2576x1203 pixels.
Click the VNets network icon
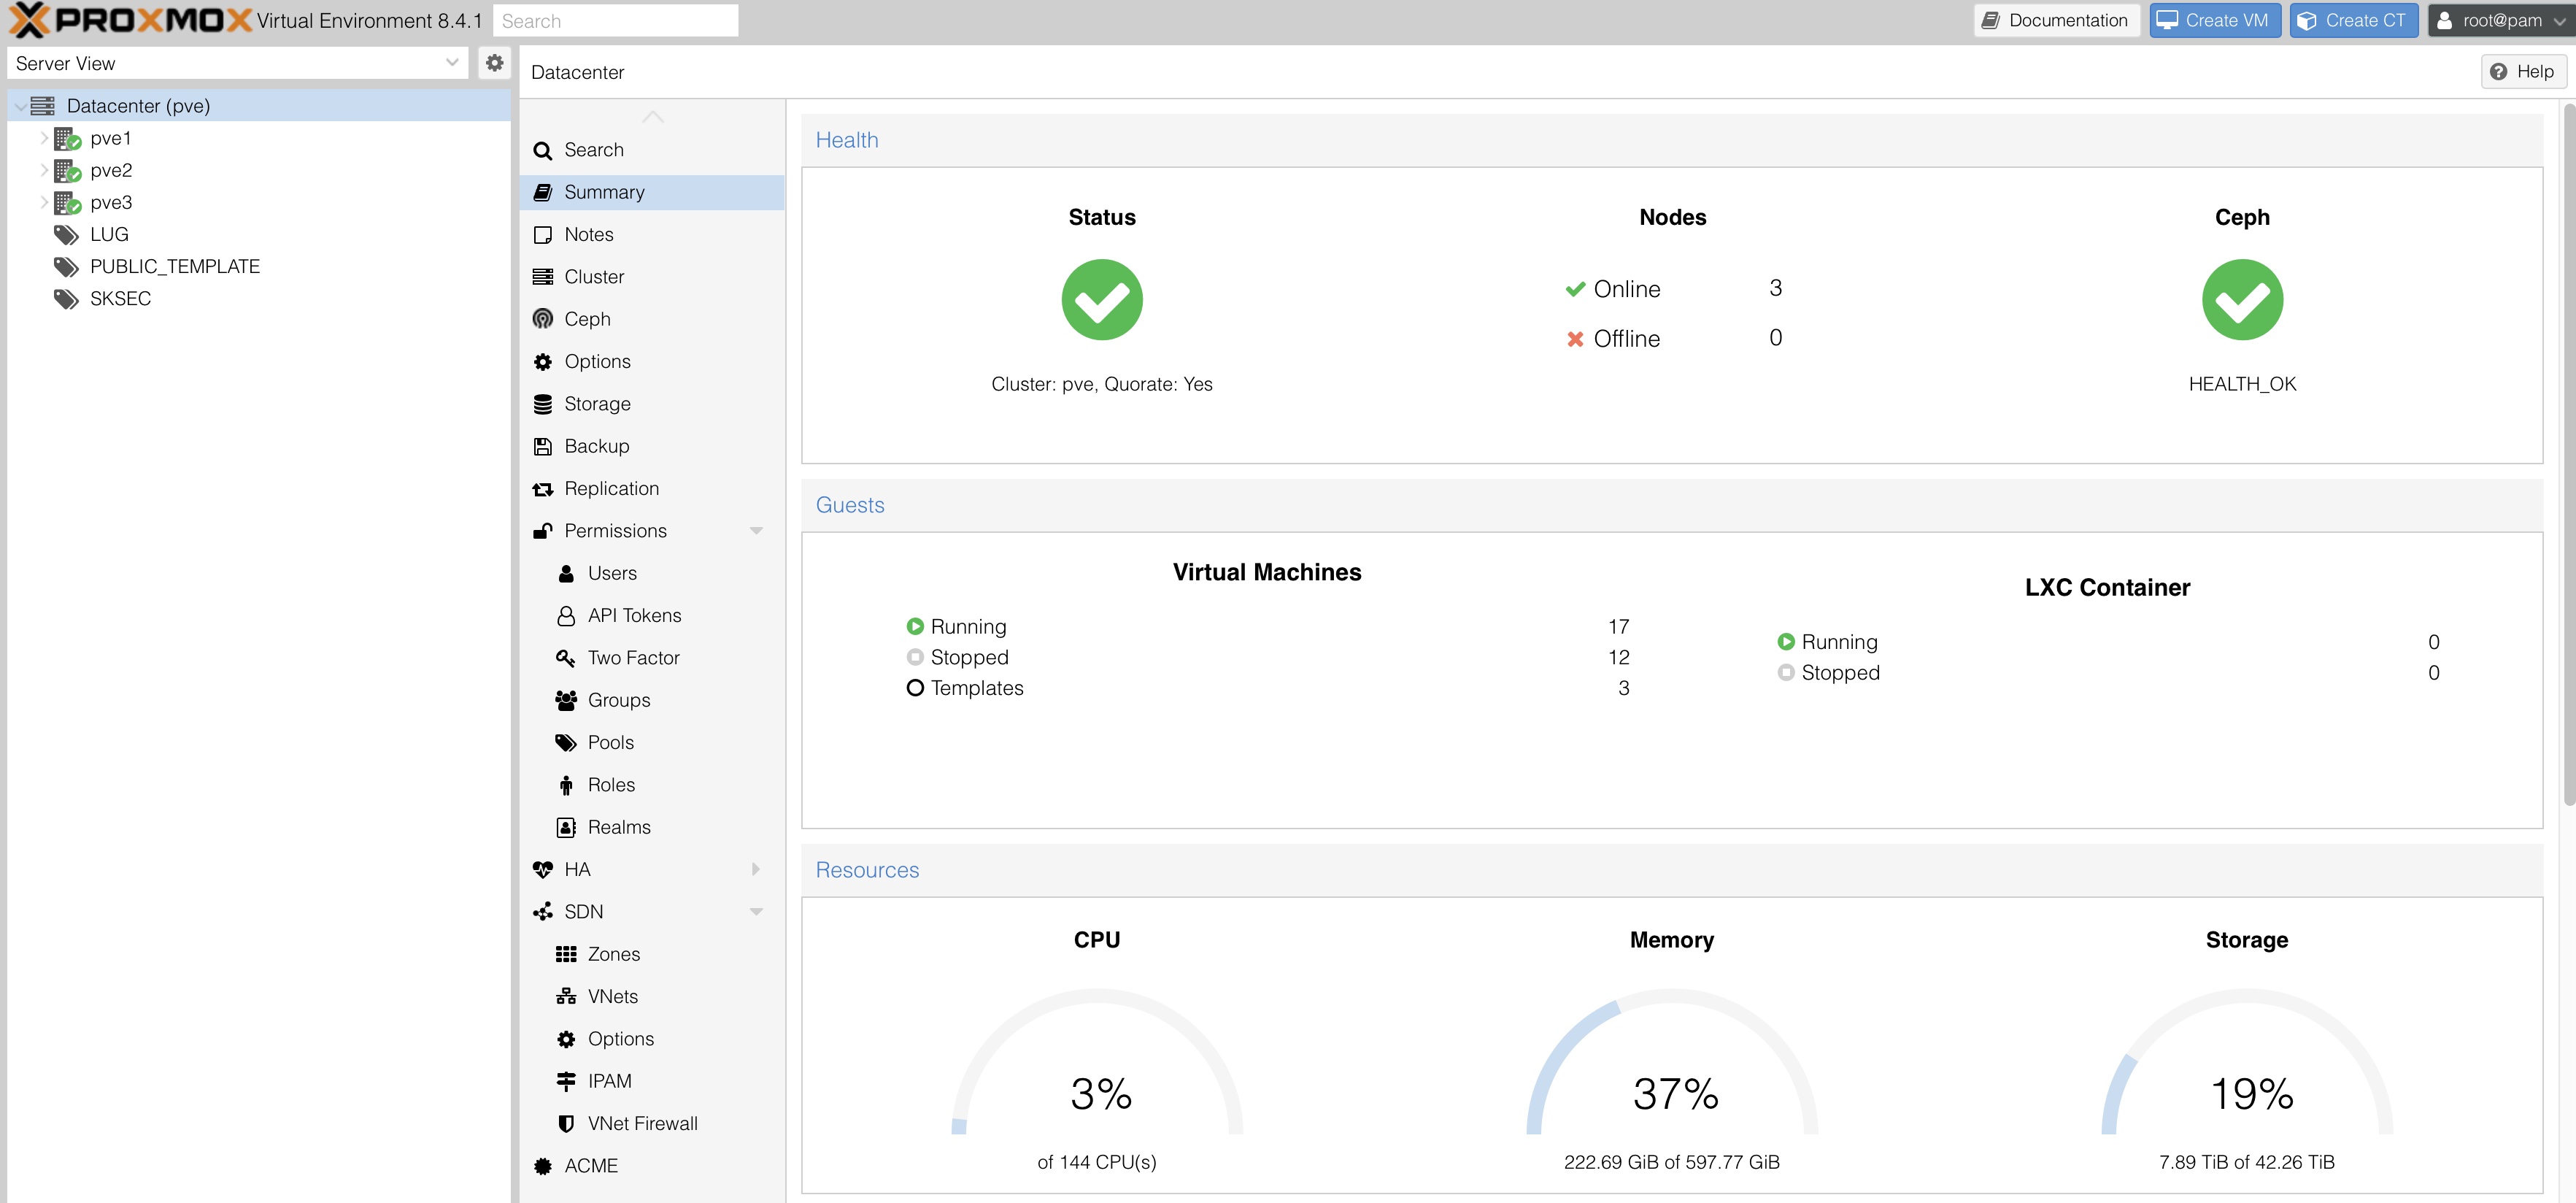click(566, 996)
